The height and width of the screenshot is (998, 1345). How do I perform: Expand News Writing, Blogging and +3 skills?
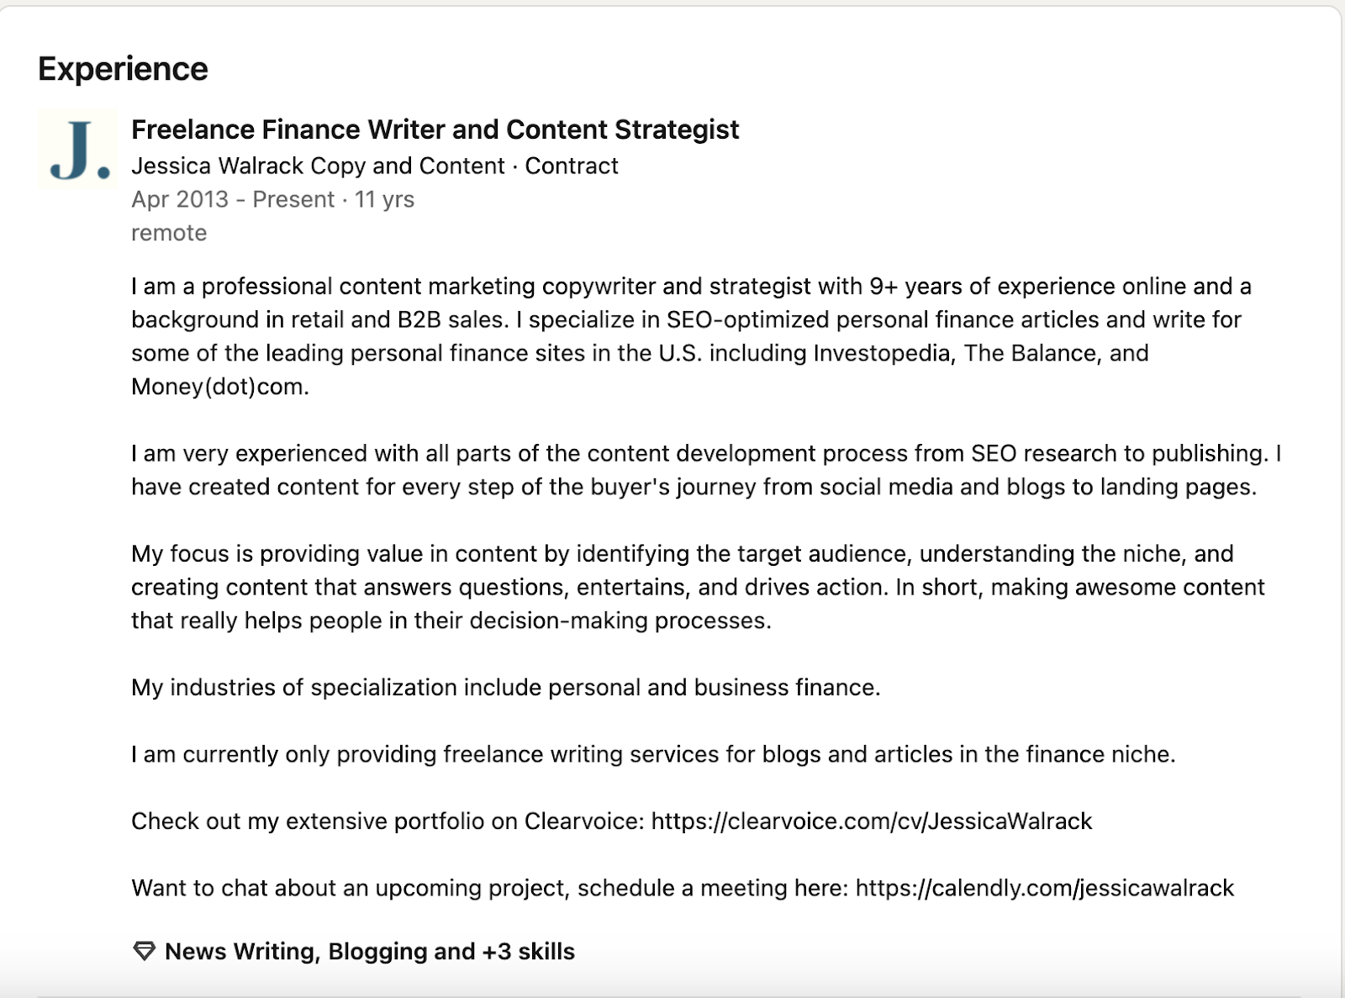[x=370, y=952]
